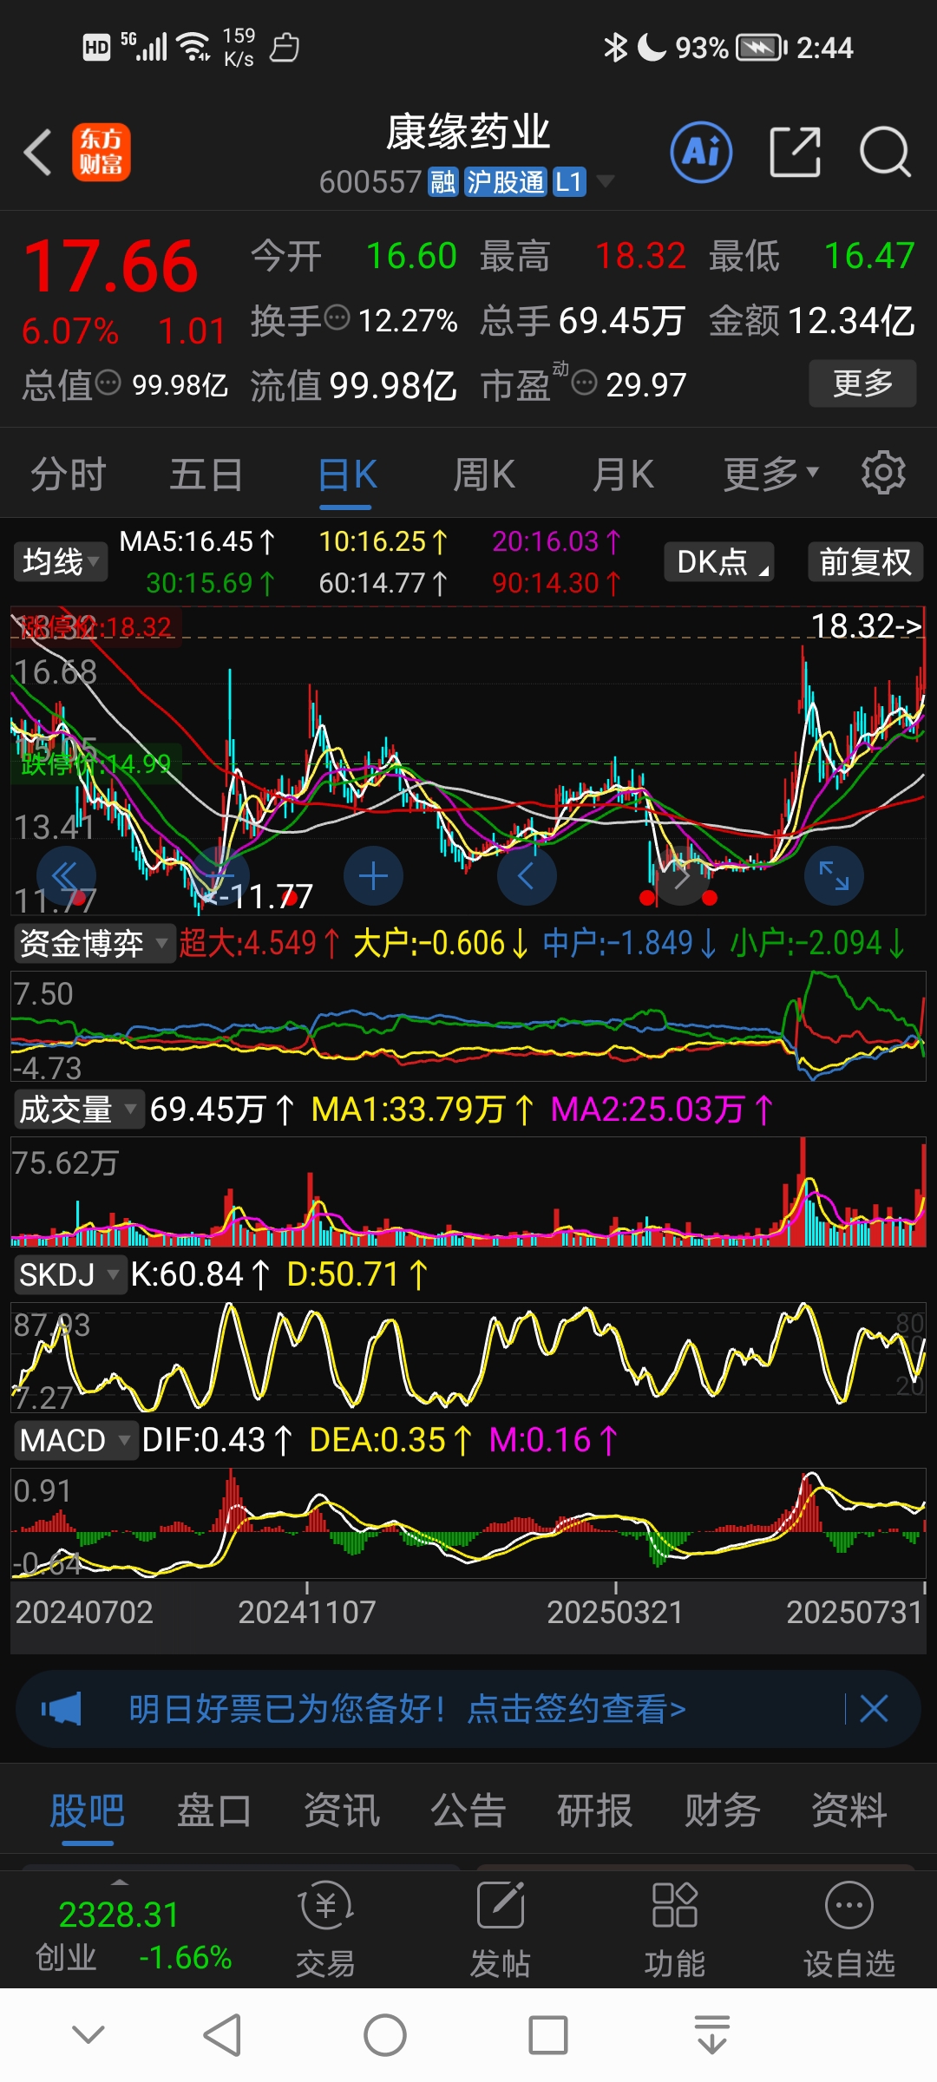The width and height of the screenshot is (937, 2082).
Task: Tap the 创业 index 2328.31 ticker
Action: pos(133,1933)
